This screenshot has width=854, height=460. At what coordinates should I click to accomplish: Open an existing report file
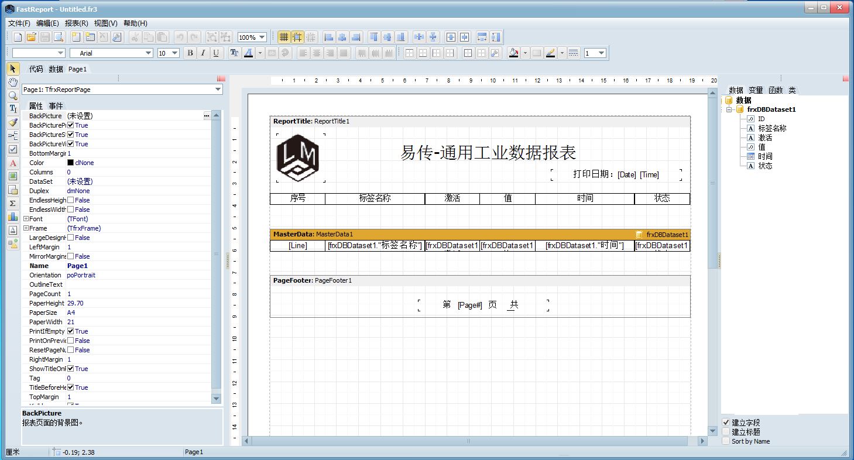(32, 37)
